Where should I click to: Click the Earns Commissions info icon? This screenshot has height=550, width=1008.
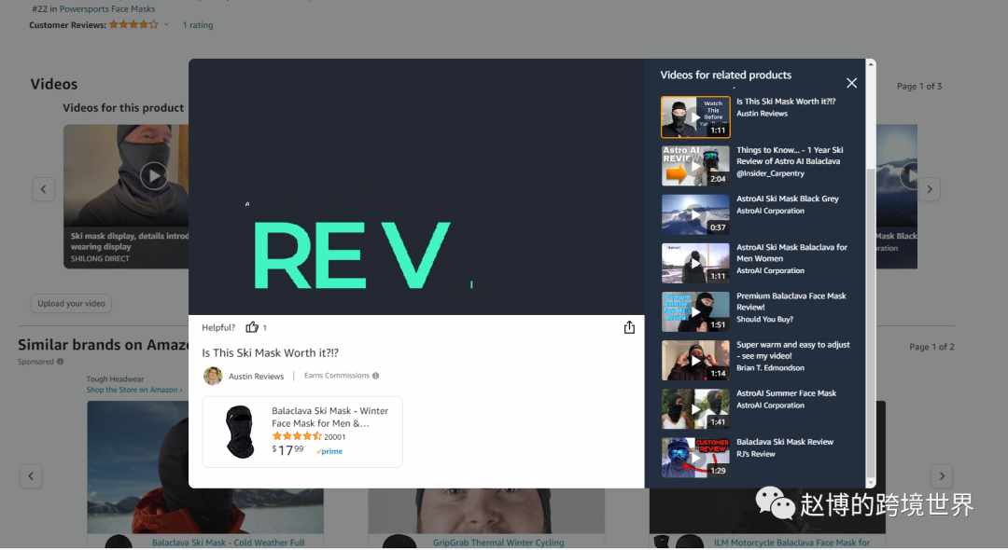(x=375, y=376)
